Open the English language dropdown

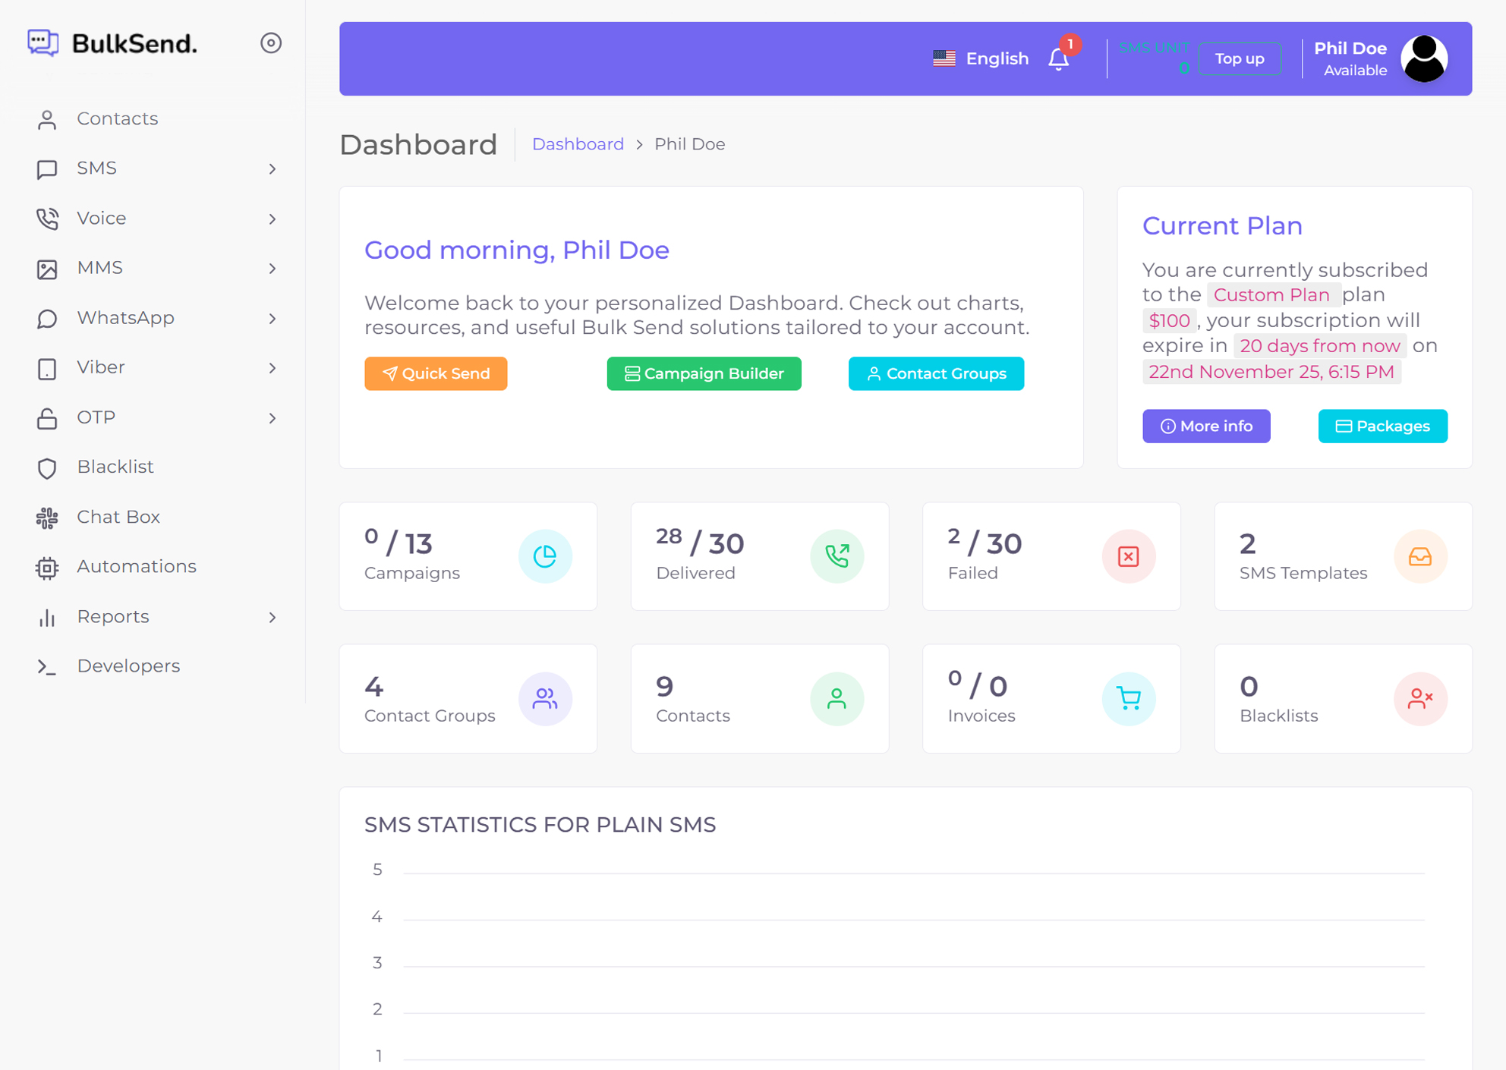(981, 58)
